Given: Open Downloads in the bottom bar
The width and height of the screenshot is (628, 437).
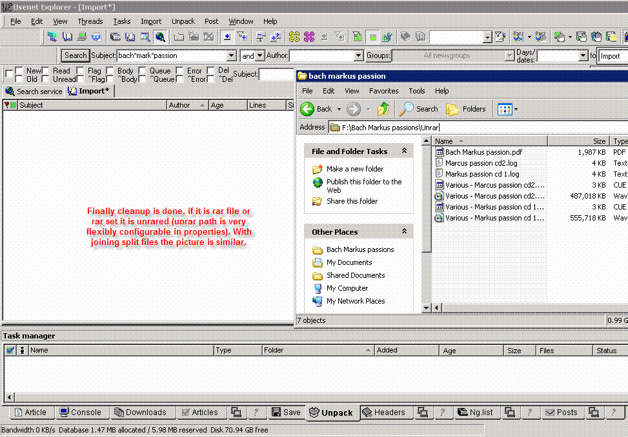Looking at the screenshot, I should tap(140, 413).
